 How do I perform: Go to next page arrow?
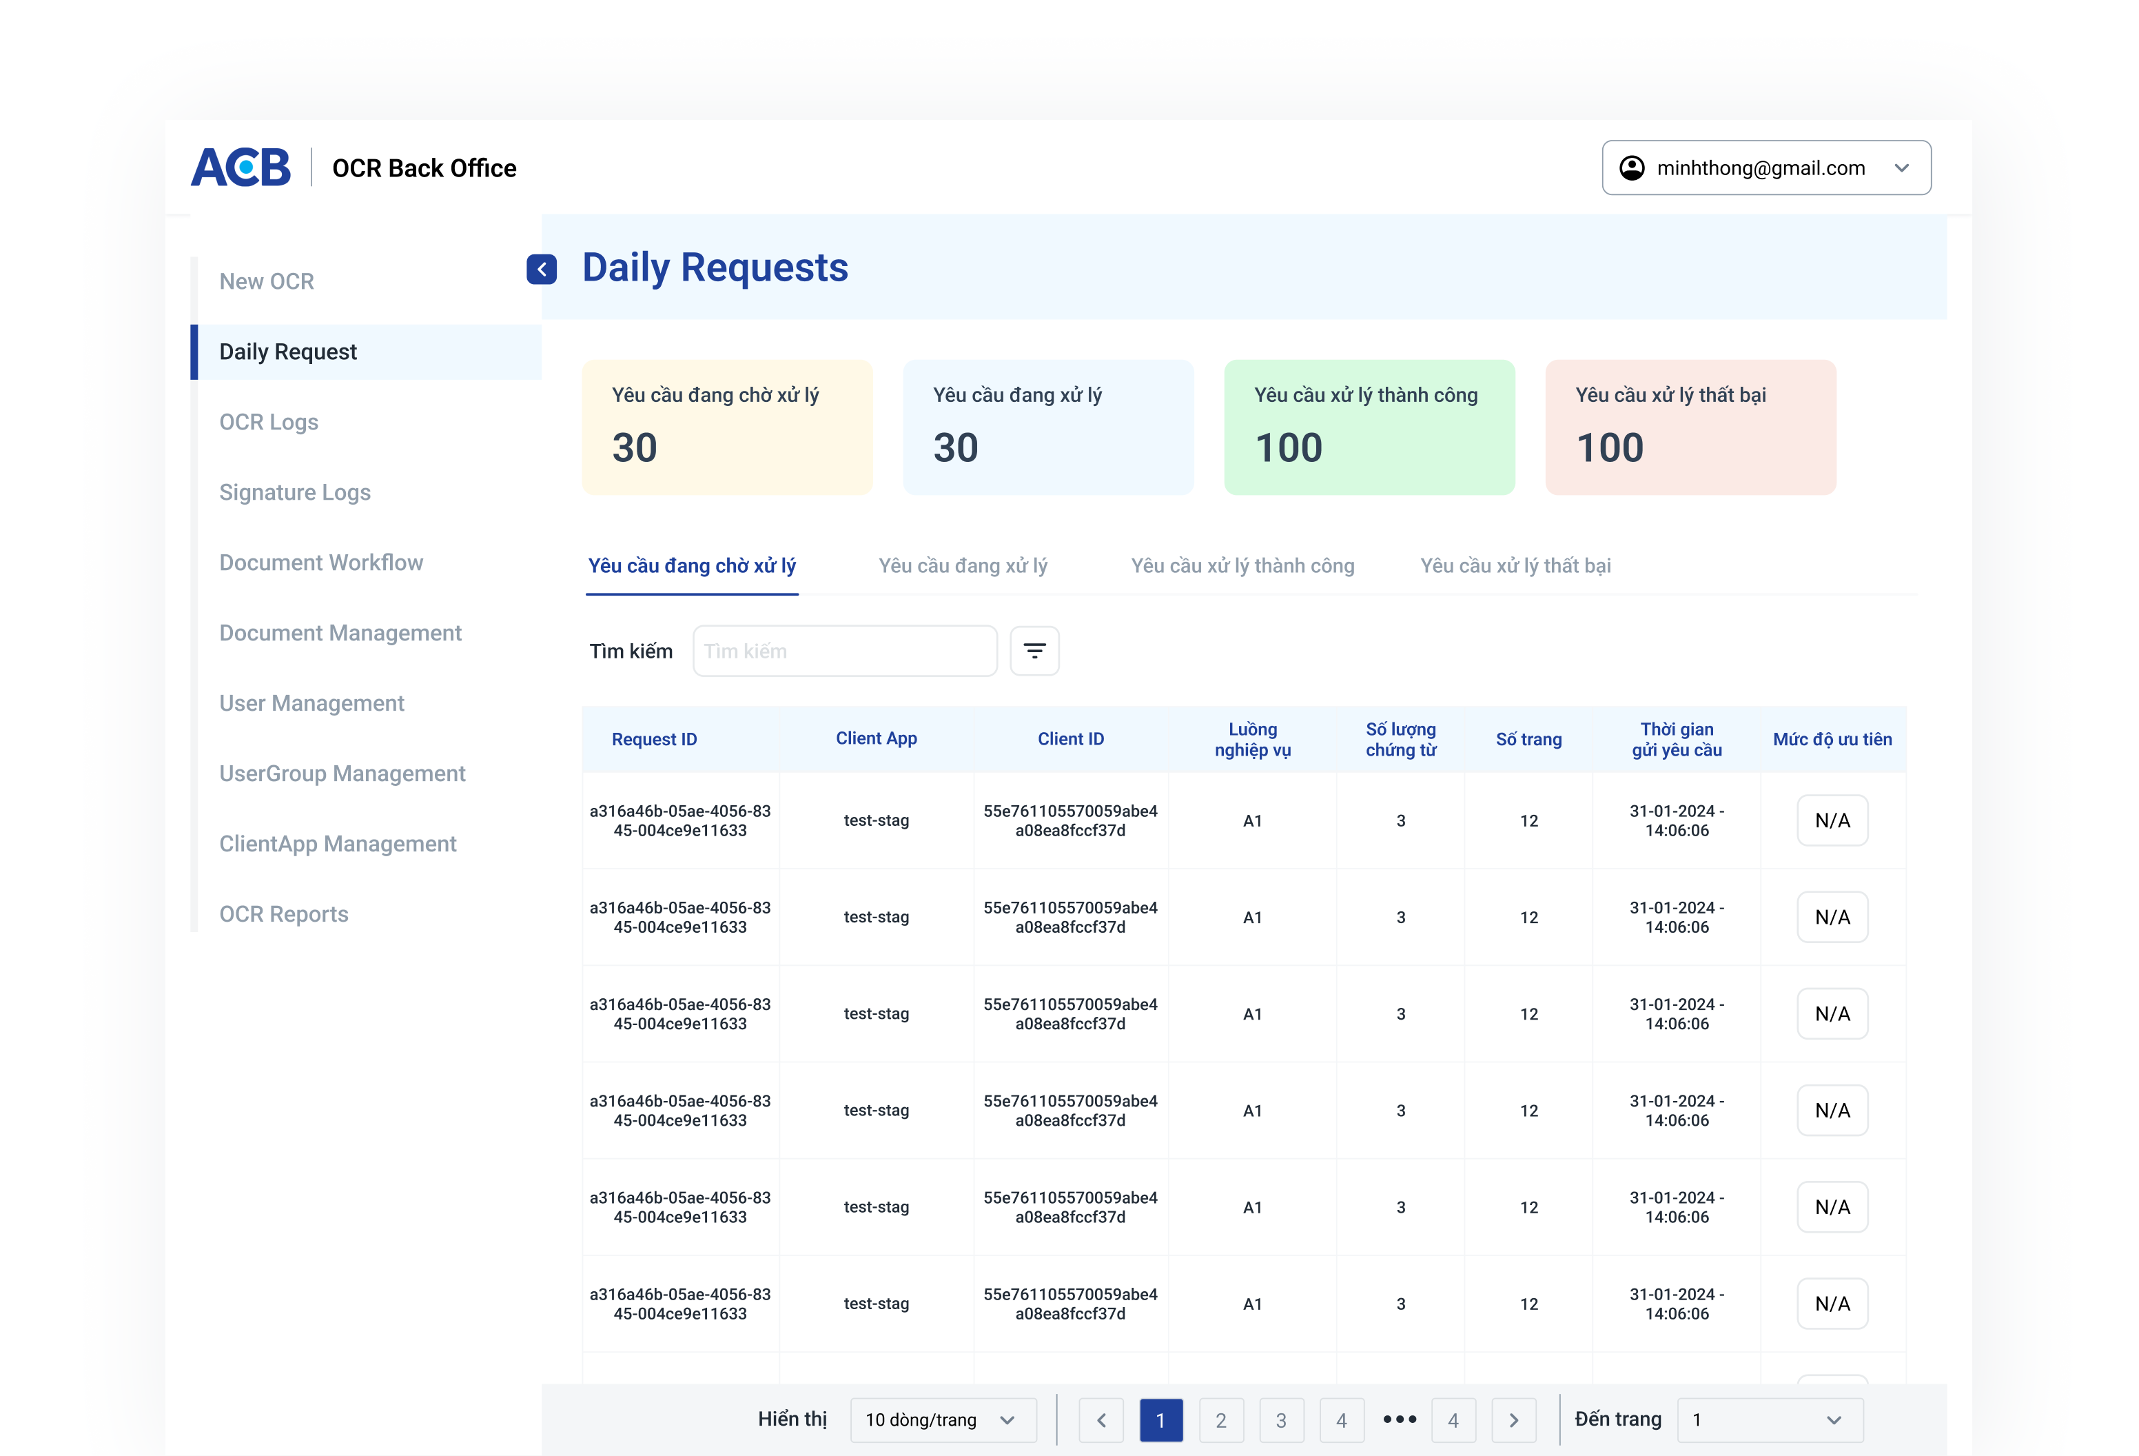coord(1513,1419)
